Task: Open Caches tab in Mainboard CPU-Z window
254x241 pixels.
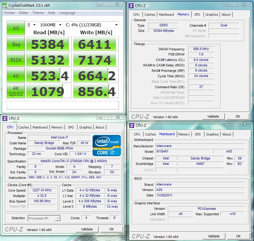Action: pyautogui.click(x=151, y=134)
